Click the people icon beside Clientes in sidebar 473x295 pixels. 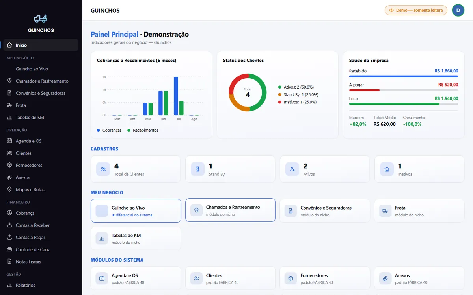(9, 153)
